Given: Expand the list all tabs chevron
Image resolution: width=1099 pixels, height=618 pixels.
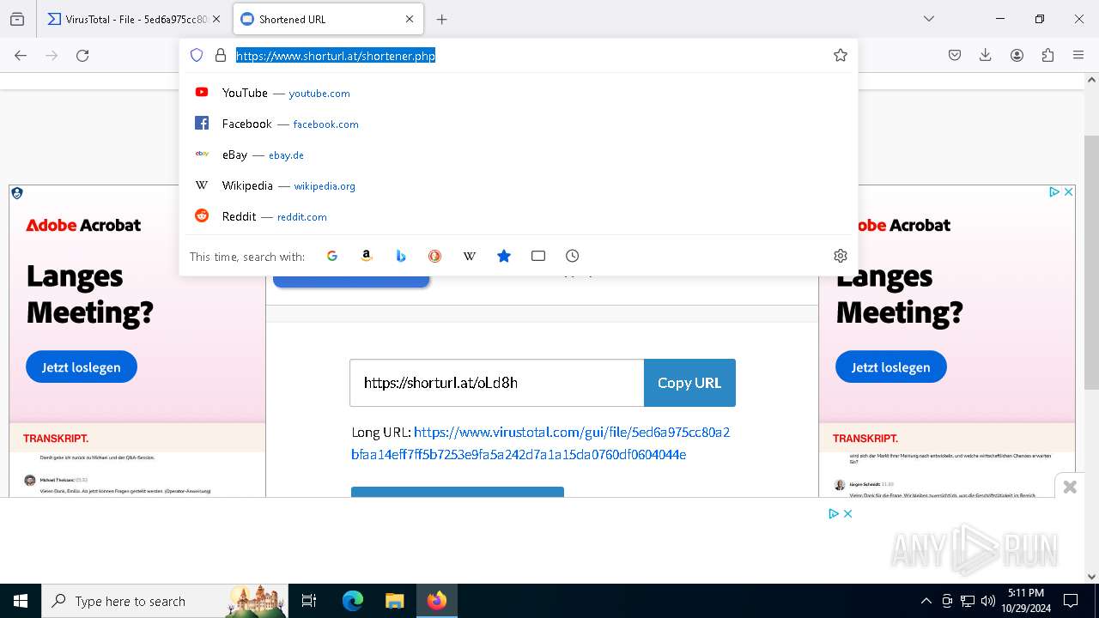Looking at the screenshot, I should click(928, 19).
